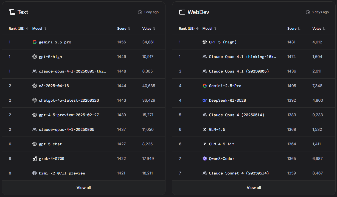This screenshot has width=337, height=197.
Task: Sort the Text leaderboard using the Model sort arrows
Action: tap(45, 29)
